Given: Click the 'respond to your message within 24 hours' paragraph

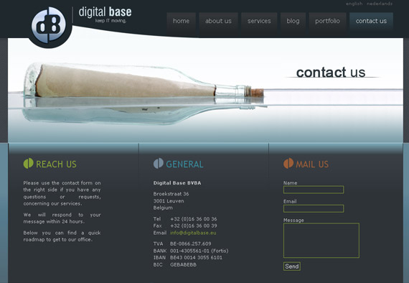Looking at the screenshot, I should tap(62, 218).
